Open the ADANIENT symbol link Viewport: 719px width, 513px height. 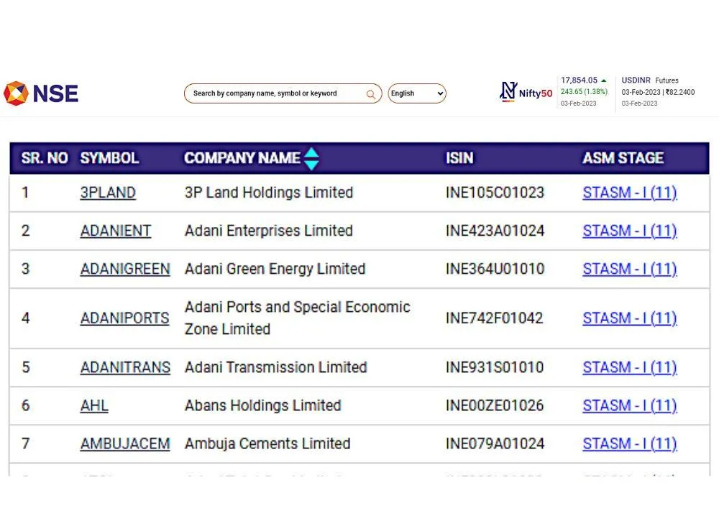tap(115, 231)
